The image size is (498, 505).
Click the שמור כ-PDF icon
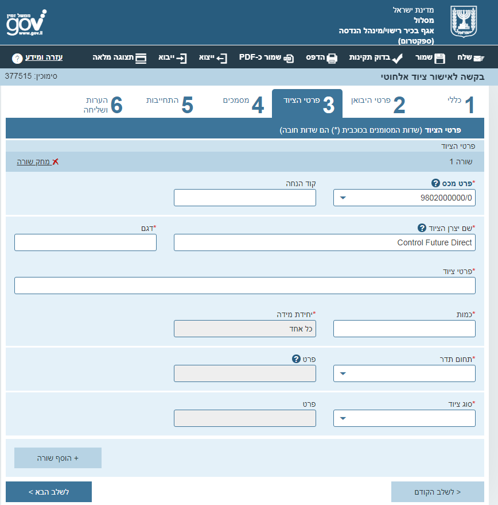pos(289,58)
